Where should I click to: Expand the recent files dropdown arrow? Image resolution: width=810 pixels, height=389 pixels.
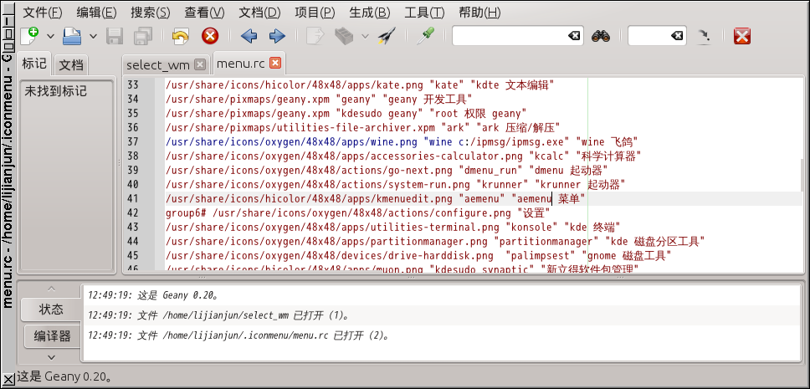(x=93, y=36)
